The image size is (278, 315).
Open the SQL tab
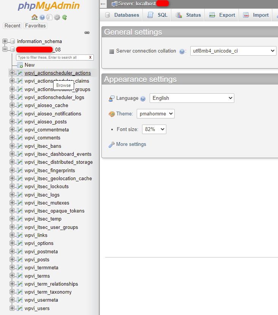(x=158, y=15)
